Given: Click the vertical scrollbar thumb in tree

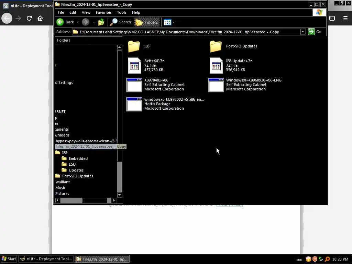Looking at the screenshot, I should (119, 177).
